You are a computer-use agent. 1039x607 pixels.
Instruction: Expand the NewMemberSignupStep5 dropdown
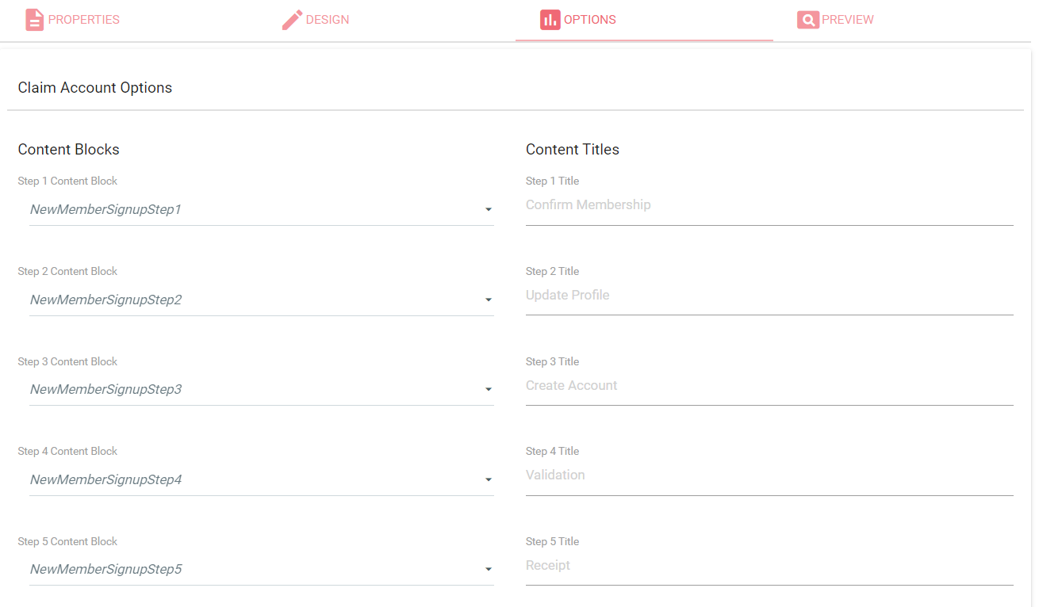click(489, 570)
